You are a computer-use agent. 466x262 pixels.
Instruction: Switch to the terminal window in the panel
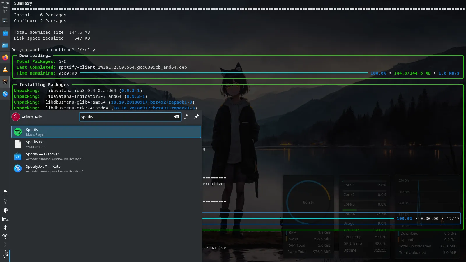pos(5,82)
